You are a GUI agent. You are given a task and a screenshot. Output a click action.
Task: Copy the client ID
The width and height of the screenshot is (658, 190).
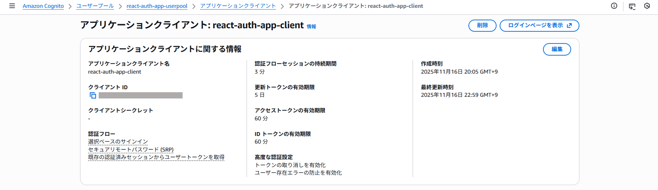coord(93,95)
